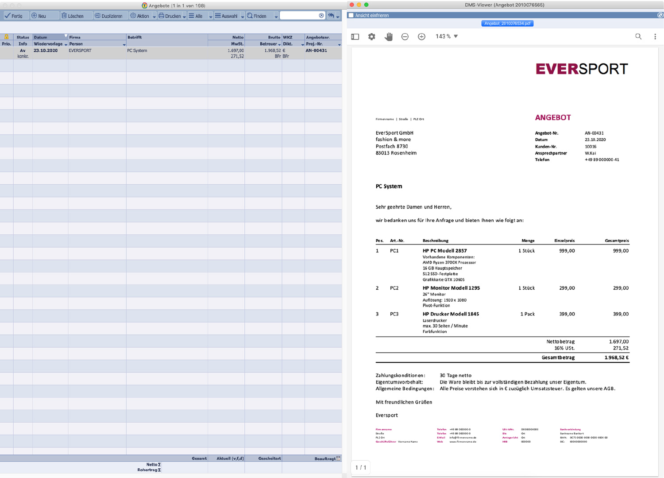Click the PC System subject cell
This screenshot has width=664, height=478.
(137, 51)
